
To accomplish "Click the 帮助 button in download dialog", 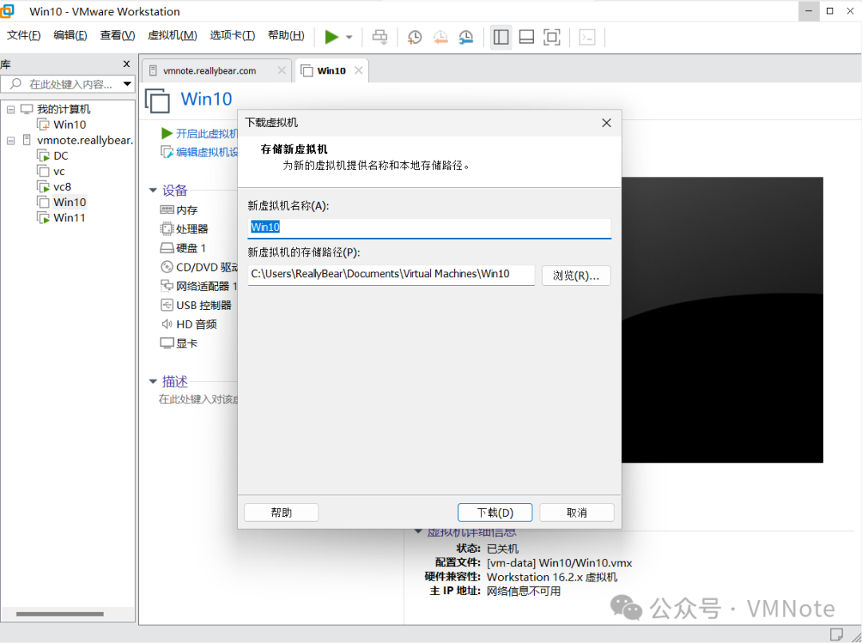I will click(281, 513).
